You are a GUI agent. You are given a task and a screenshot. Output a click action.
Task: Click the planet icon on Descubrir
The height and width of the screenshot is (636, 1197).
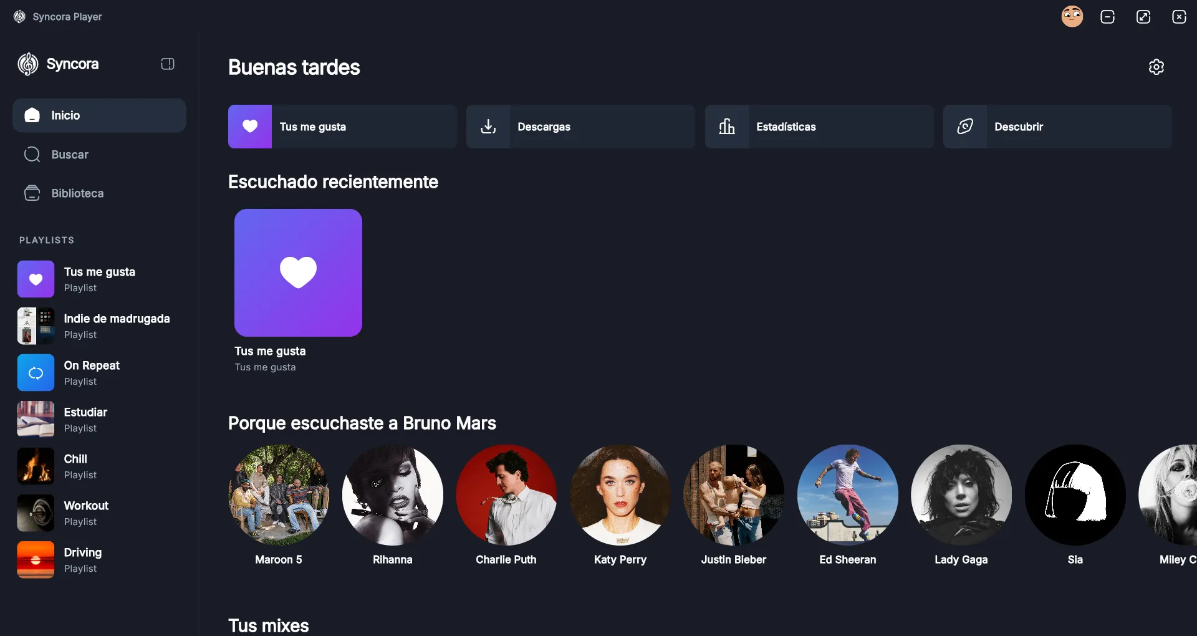965,127
